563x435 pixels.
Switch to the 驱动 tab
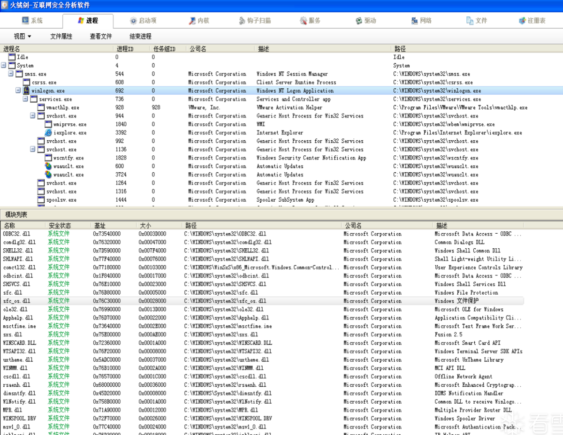366,21
